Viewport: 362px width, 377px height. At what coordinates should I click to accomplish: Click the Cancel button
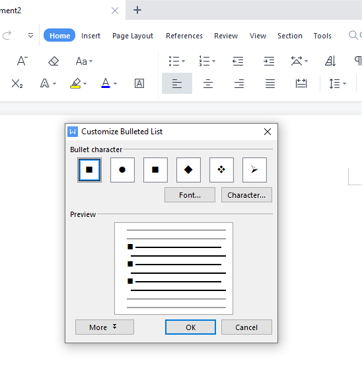point(246,327)
